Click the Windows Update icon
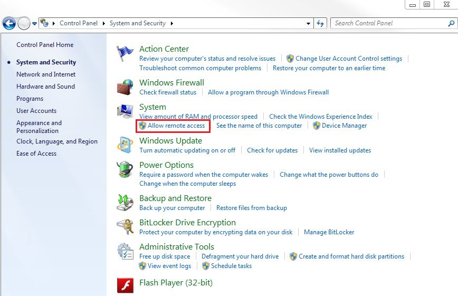Image resolution: width=458 pixels, height=296 pixels. (125, 145)
